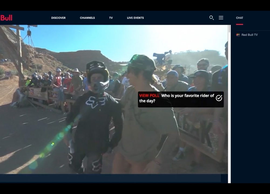The image size is (270, 194).
Task: Click the Red Bull TV chat name
Action: click(x=249, y=35)
